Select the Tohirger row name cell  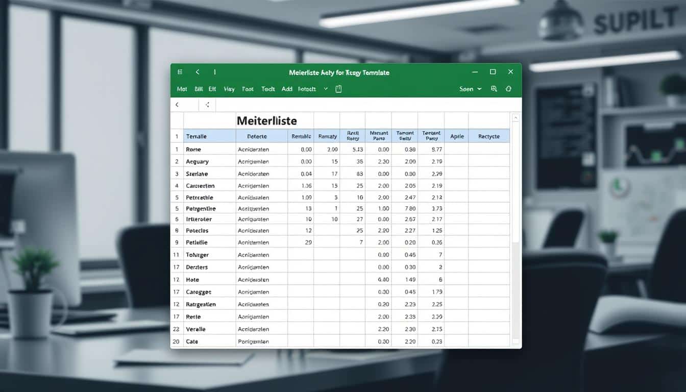[x=209, y=255]
